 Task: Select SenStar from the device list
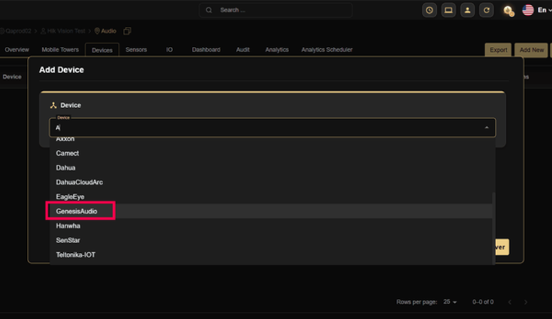coord(272,240)
